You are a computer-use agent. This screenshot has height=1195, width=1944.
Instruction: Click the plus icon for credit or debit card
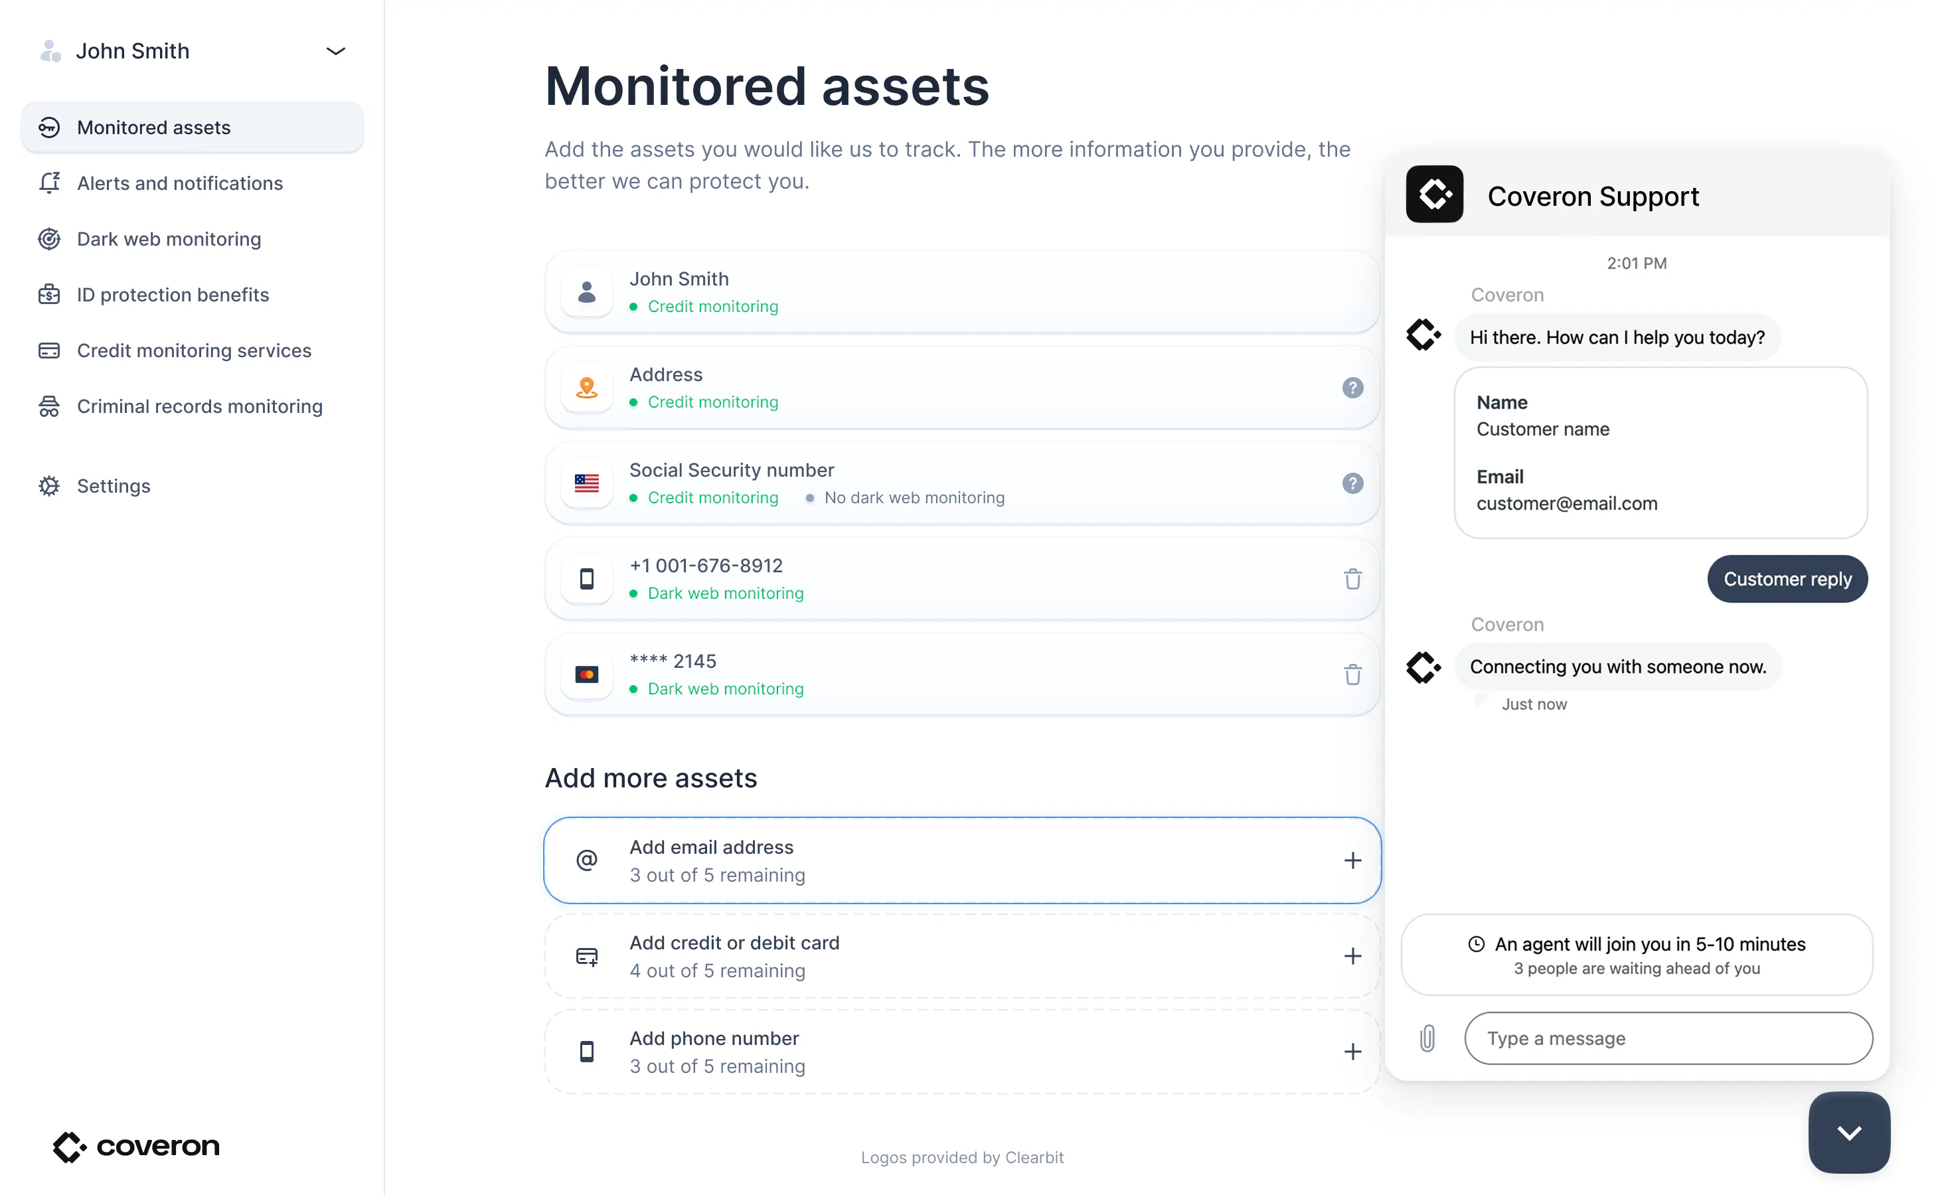1352,956
